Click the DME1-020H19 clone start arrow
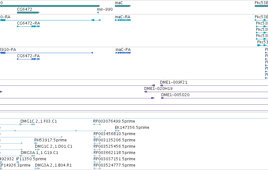 (x=145, y=92)
